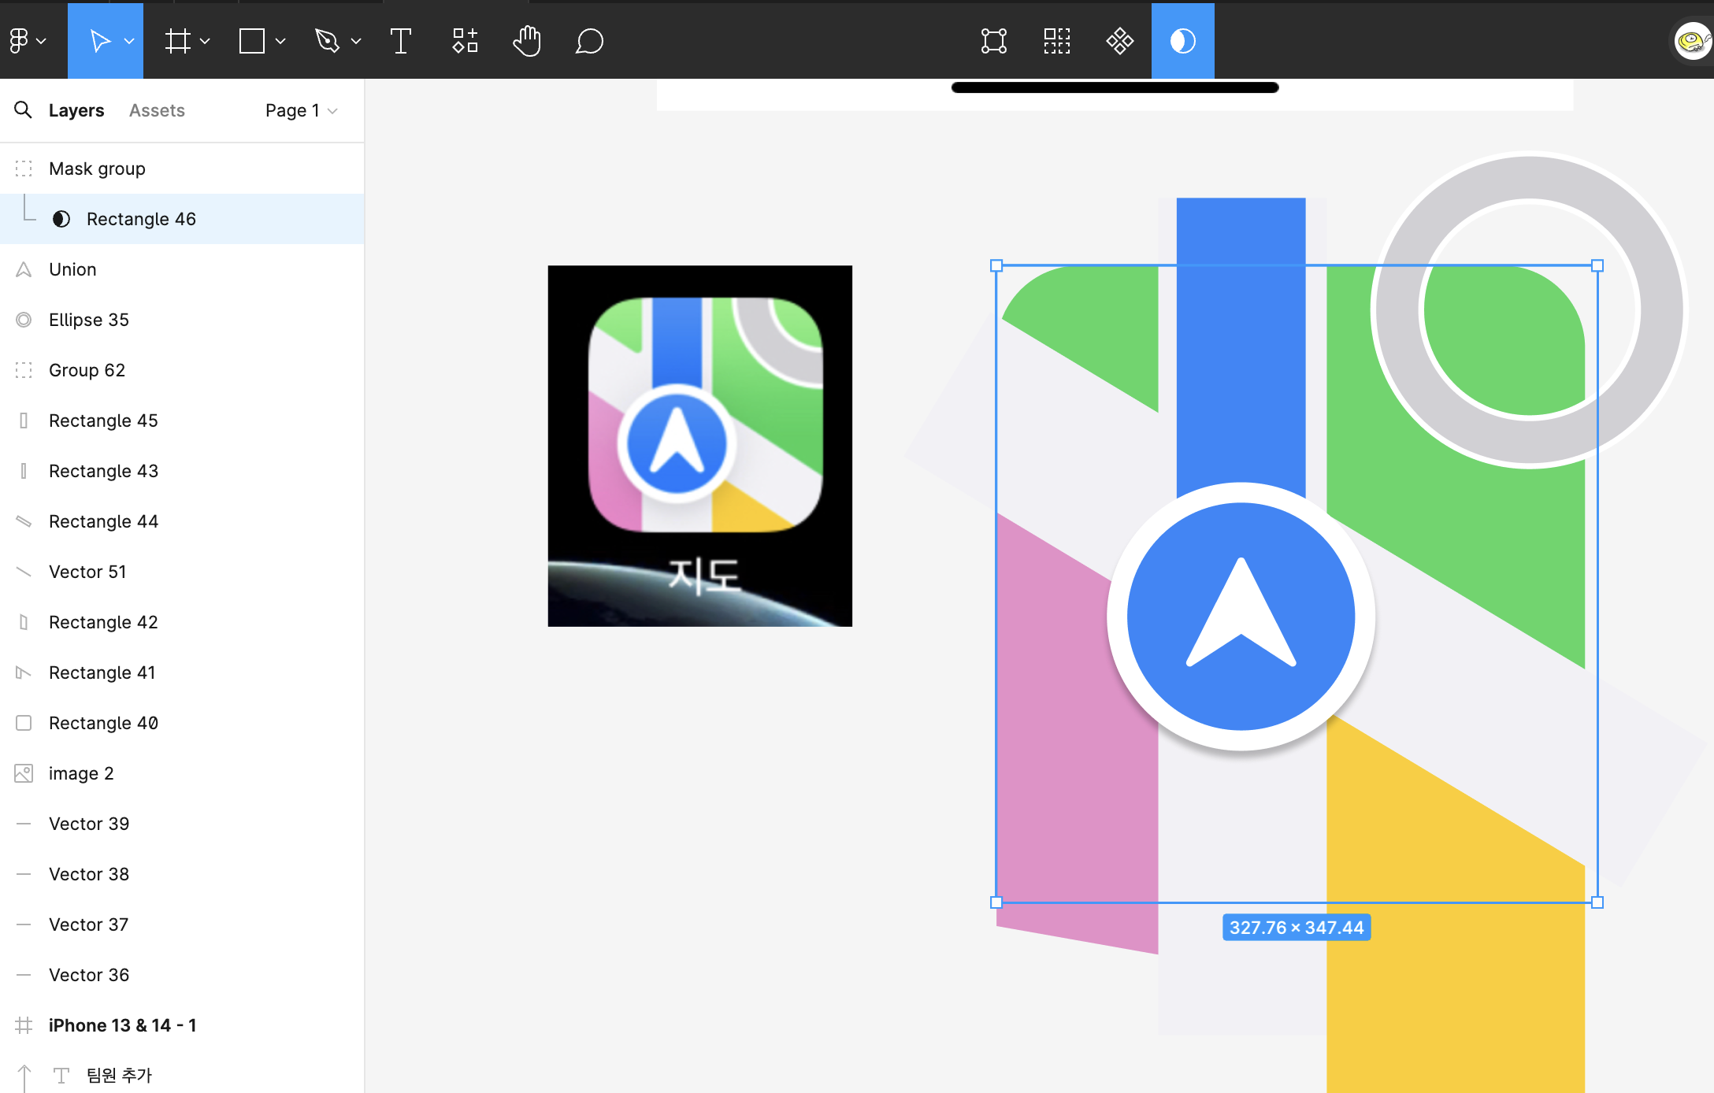Open the Page 1 dropdown
The height and width of the screenshot is (1093, 1714).
pos(301,110)
